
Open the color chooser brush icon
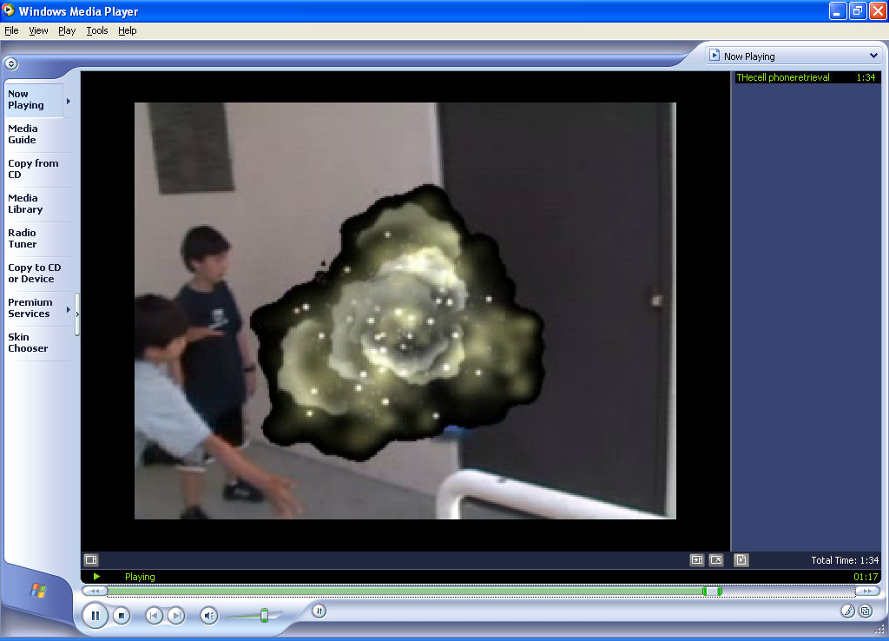848,611
